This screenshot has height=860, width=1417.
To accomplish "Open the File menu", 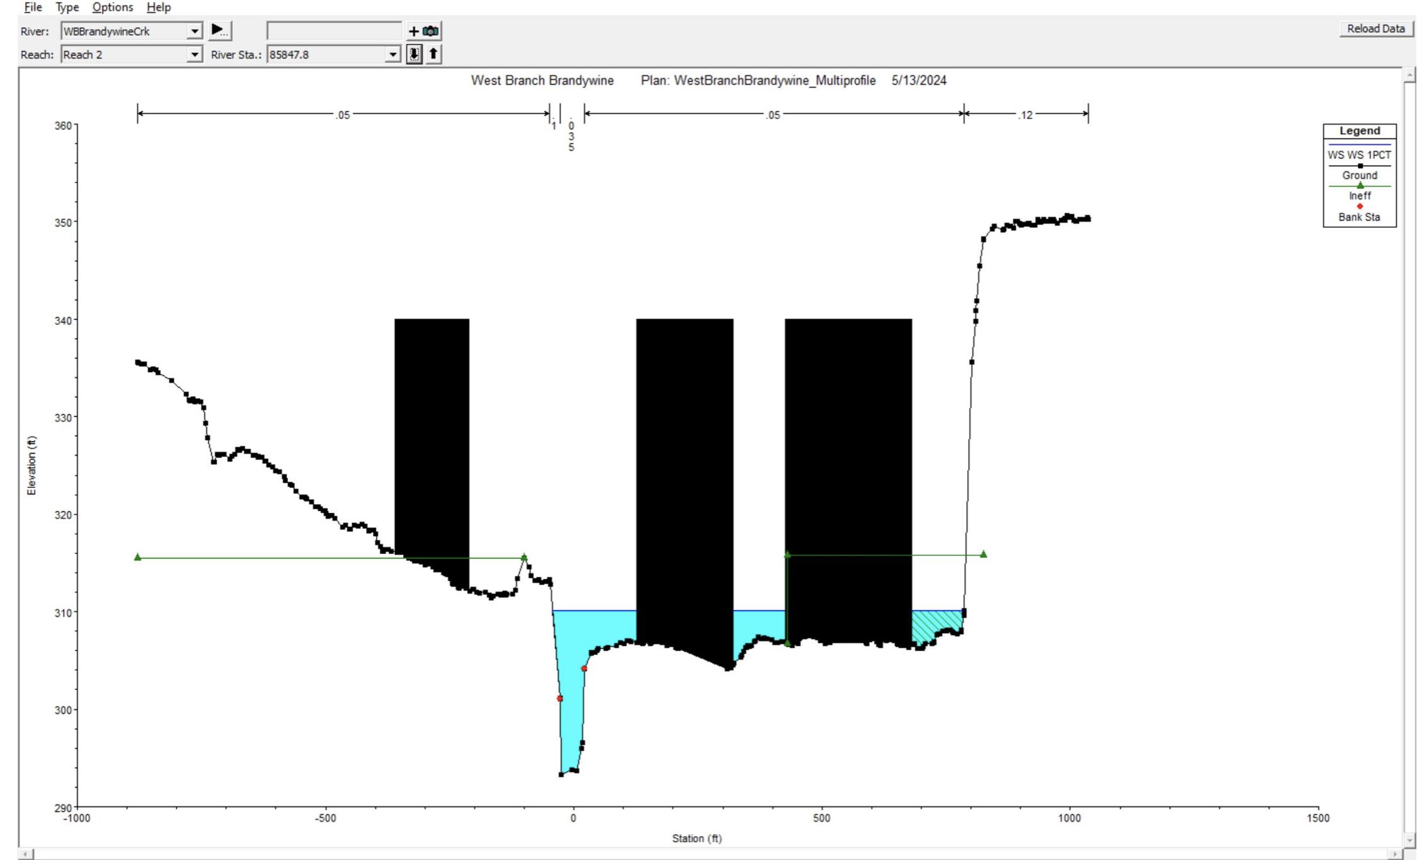I will click(x=33, y=8).
